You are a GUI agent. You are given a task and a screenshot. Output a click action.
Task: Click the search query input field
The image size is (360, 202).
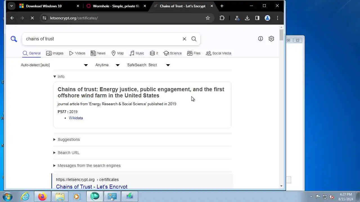point(103,39)
